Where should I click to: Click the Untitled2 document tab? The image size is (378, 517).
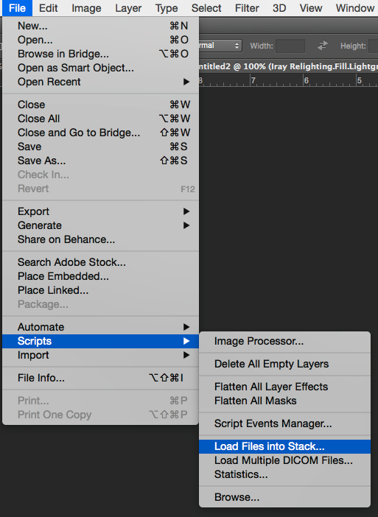click(x=288, y=66)
